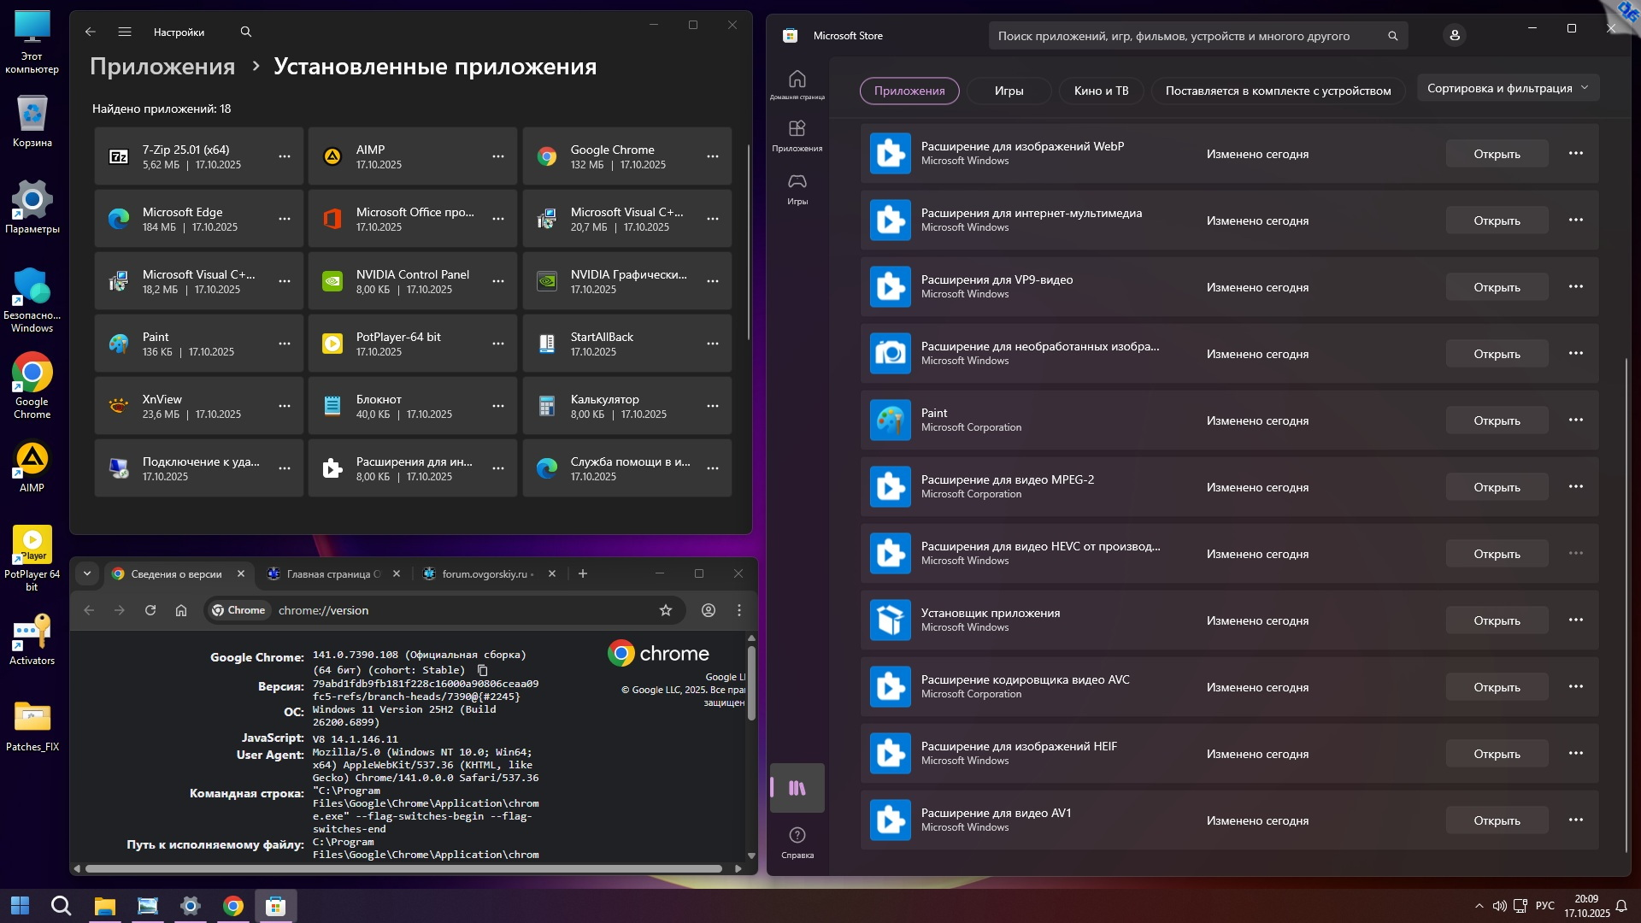Click the Help icon in Store sidebar
This screenshot has width=1641, height=923.
797,836
